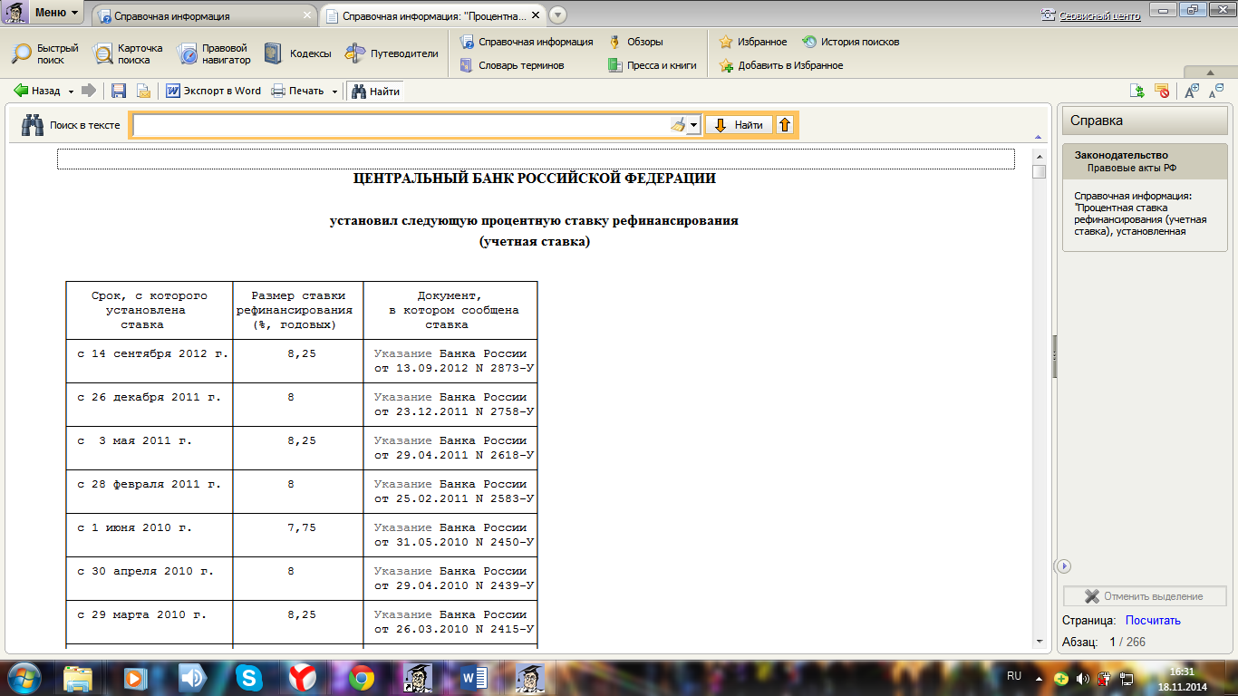Collapse the top toolbar panel arrow
The image size is (1238, 696).
[1209, 72]
